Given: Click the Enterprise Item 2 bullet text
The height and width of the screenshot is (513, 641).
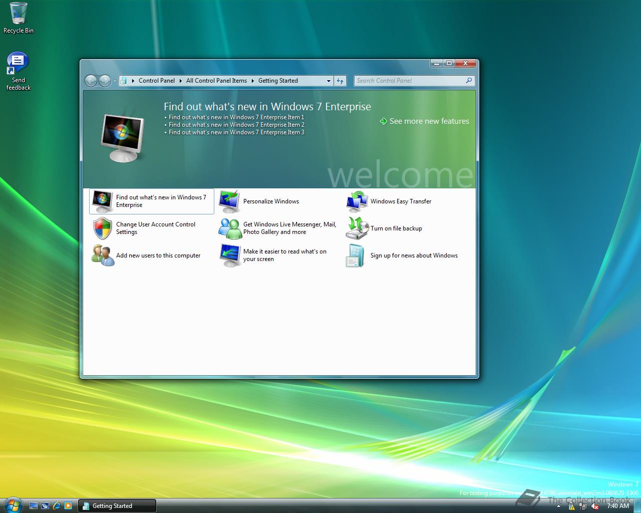Looking at the screenshot, I should 236,125.
